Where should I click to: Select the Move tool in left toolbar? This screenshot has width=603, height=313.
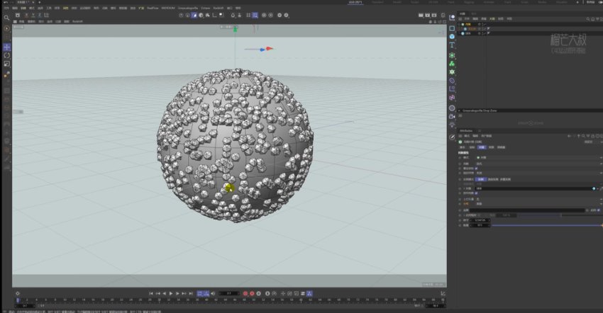click(7, 47)
